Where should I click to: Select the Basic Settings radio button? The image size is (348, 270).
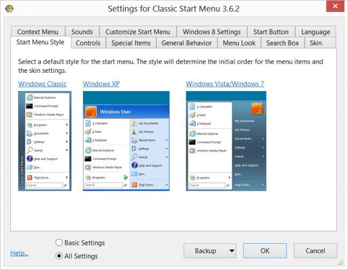[59, 243]
